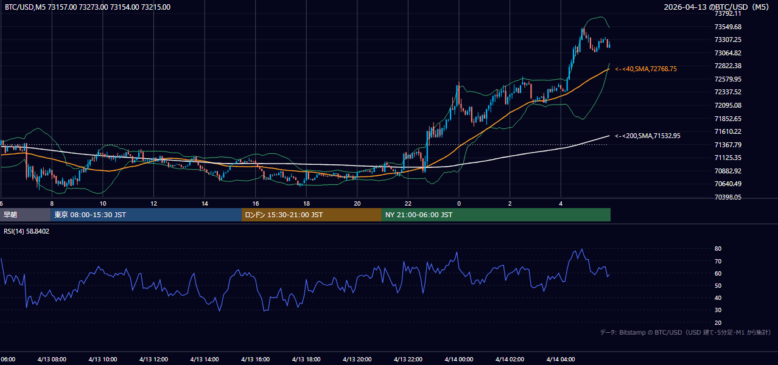Click price axis value 70398.05
This screenshot has height=365, width=778.
coord(727,197)
